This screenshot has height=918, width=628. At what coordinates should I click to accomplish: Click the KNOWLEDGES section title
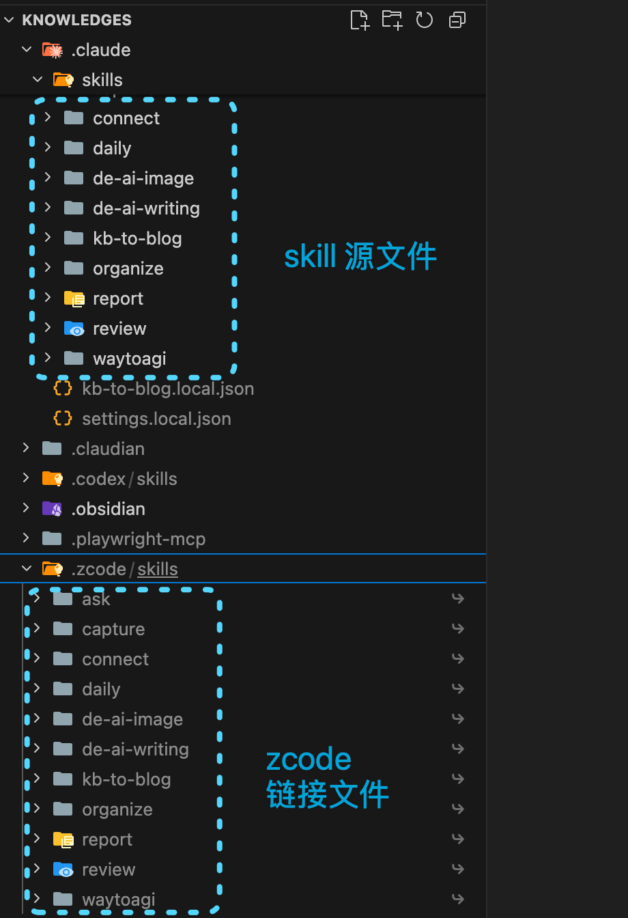pyautogui.click(x=76, y=20)
